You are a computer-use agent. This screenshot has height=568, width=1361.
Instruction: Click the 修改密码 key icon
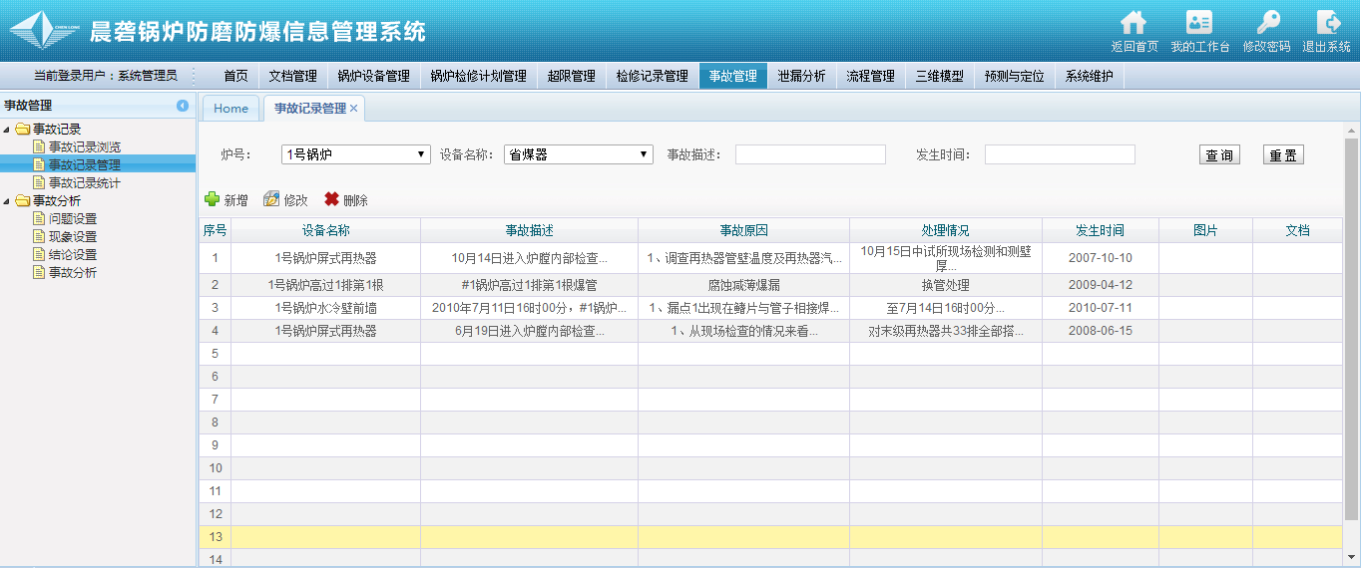[x=1266, y=23]
